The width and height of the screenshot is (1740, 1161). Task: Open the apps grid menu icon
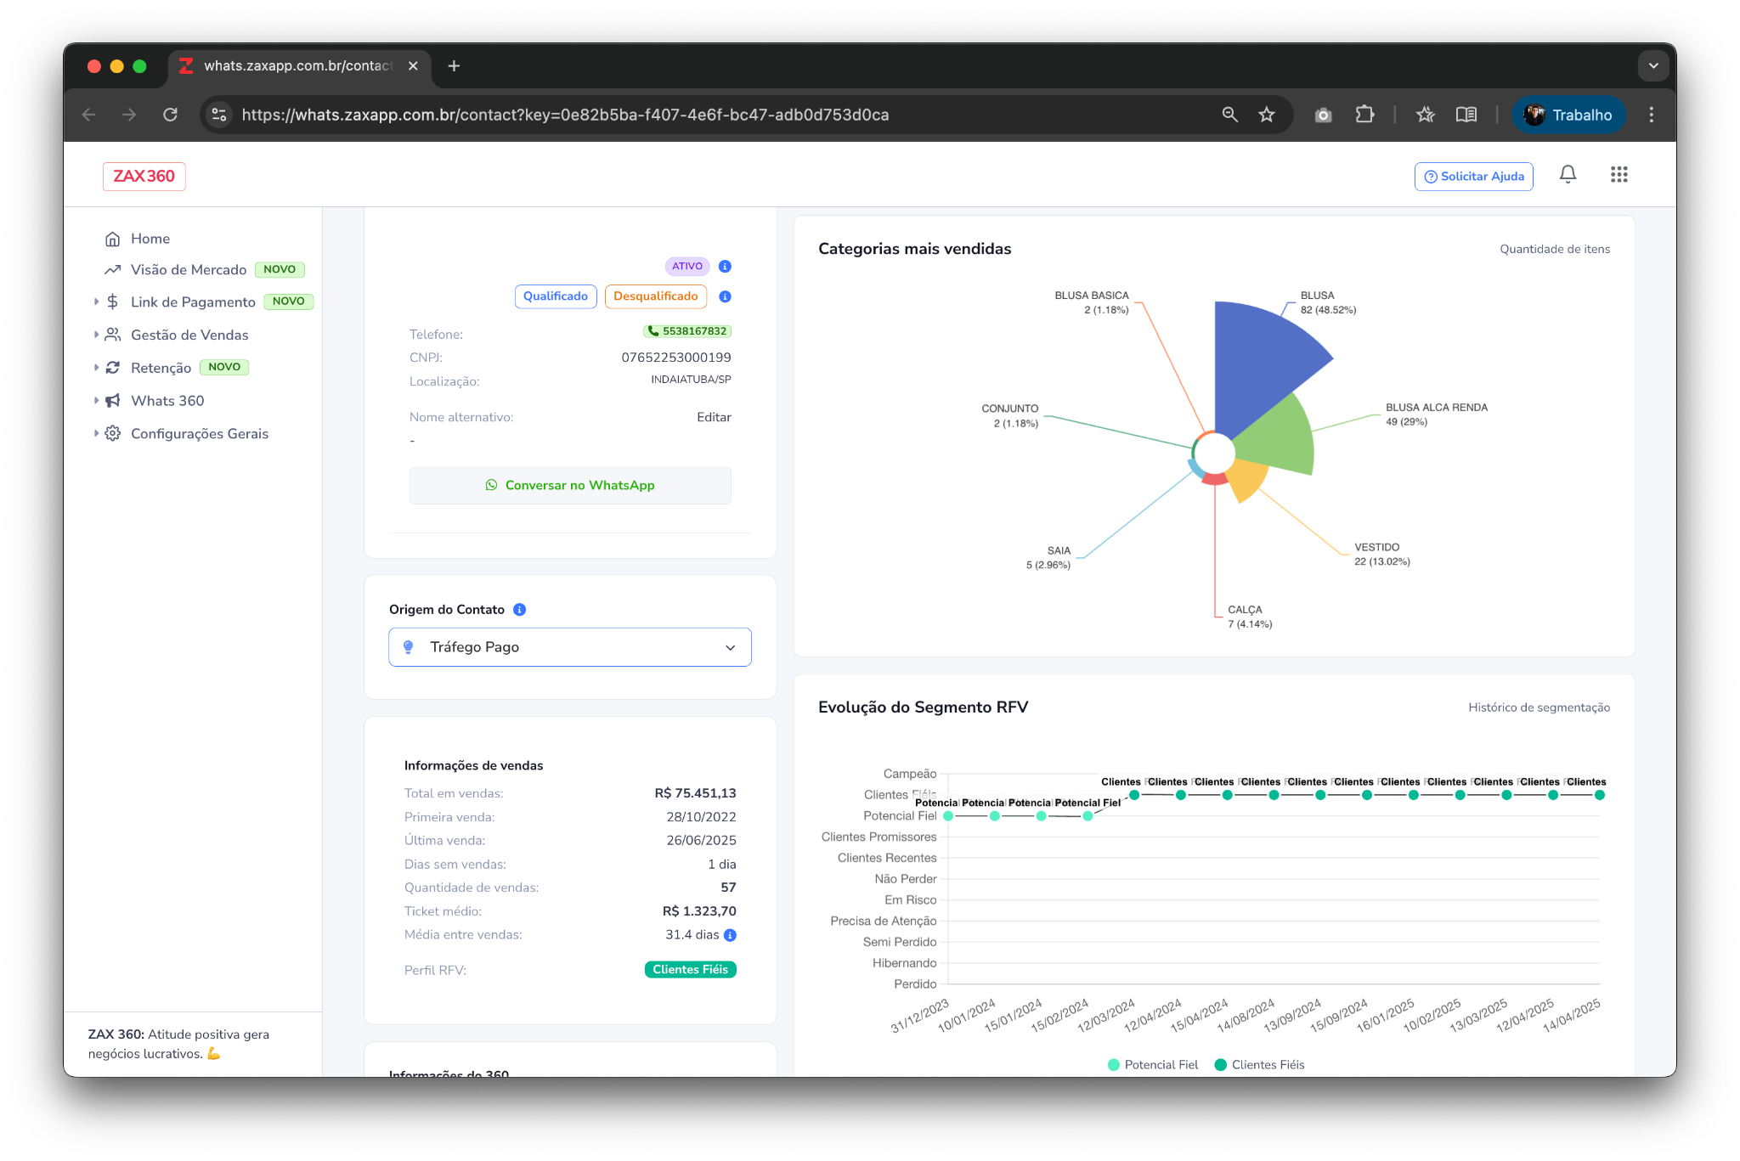tap(1619, 175)
